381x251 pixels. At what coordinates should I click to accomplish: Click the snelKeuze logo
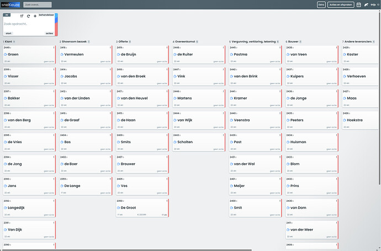10,4
